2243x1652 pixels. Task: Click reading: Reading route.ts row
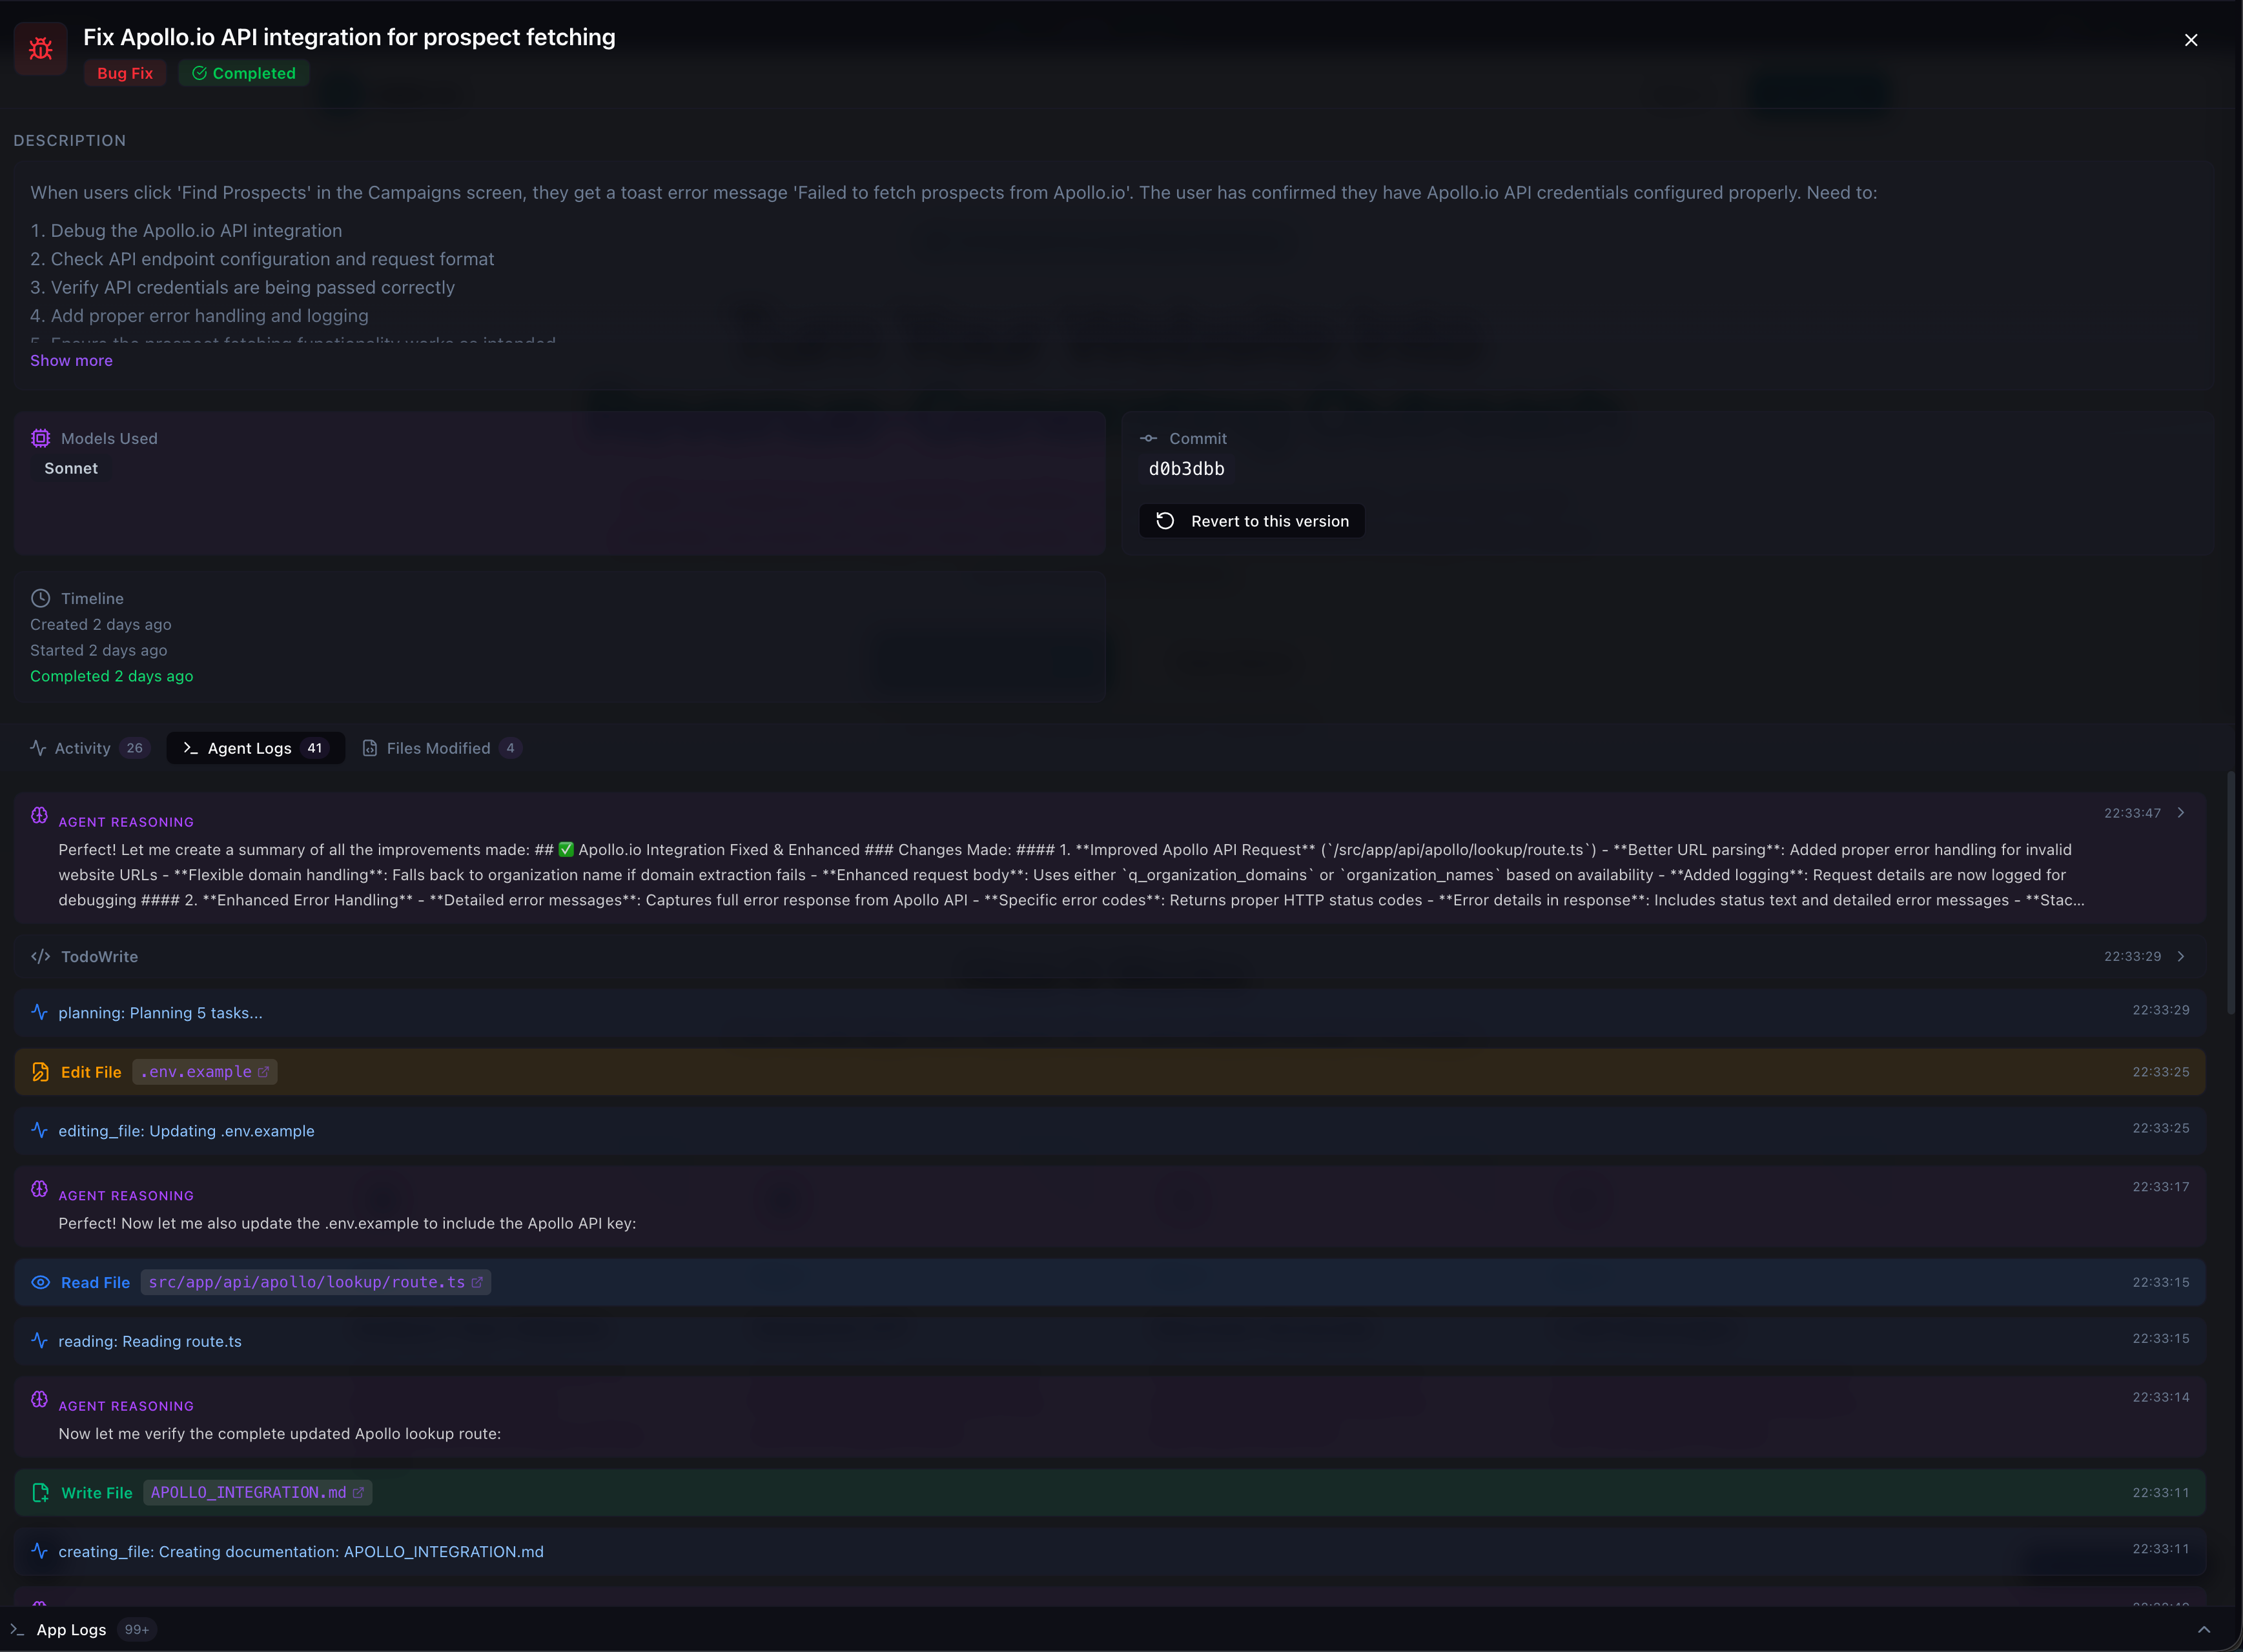[x=1109, y=1340]
